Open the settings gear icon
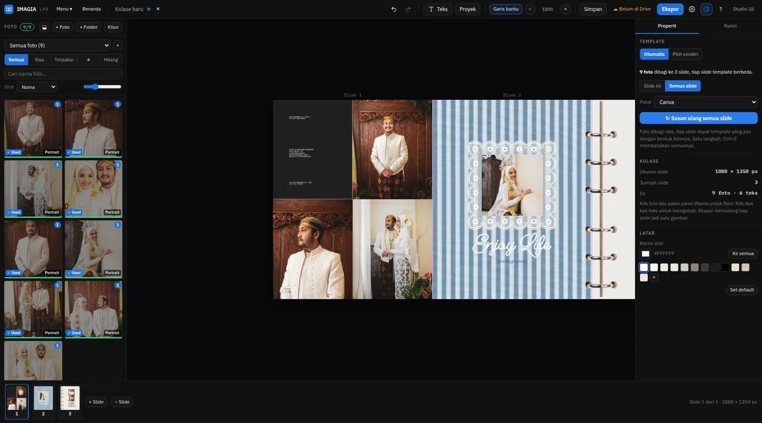The image size is (762, 423). pos(692,9)
